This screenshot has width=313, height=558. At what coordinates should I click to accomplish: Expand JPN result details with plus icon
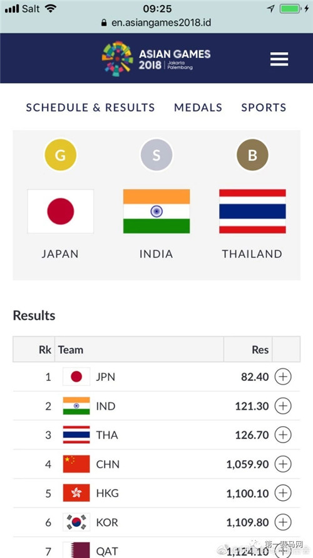point(283,377)
